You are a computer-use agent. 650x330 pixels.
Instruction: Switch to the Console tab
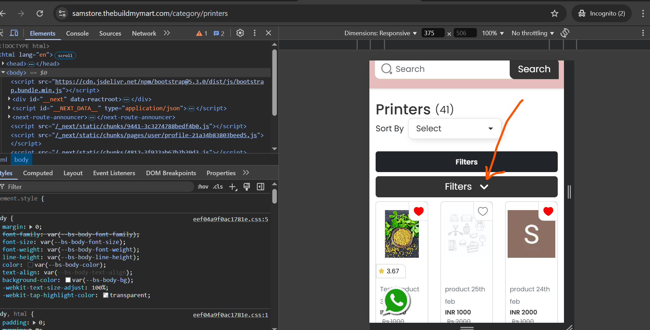(77, 33)
